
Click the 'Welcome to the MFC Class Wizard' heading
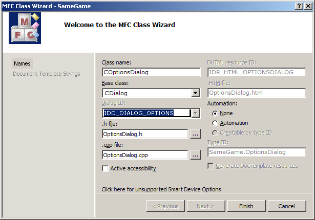(x=119, y=25)
